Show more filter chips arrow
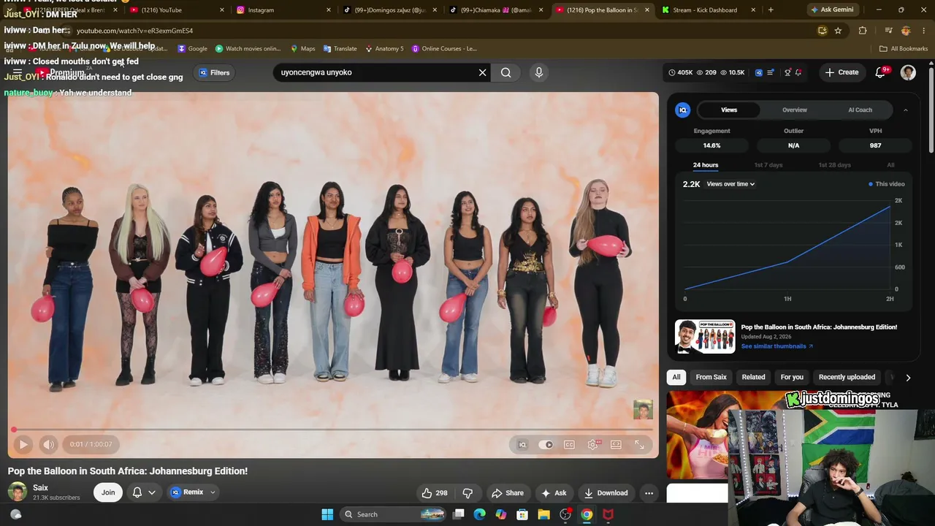 tap(908, 378)
